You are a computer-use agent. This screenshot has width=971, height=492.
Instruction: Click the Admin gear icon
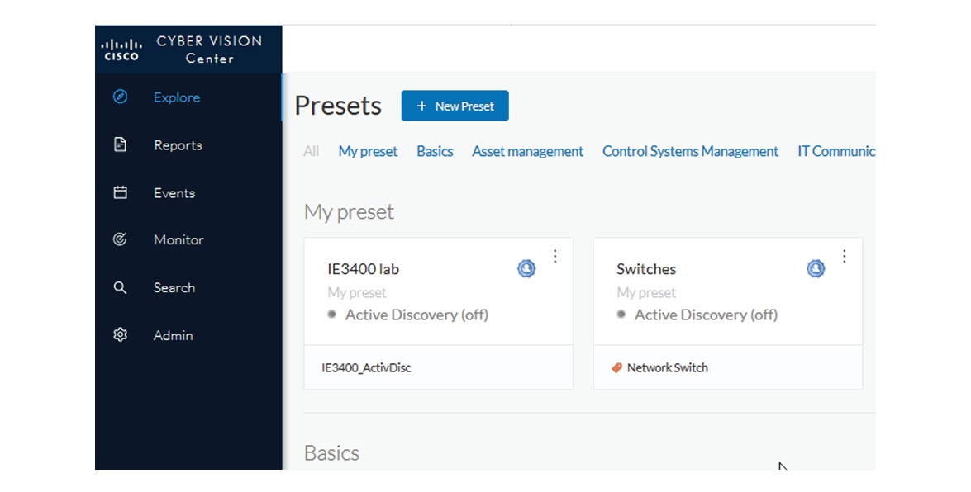pyautogui.click(x=120, y=335)
